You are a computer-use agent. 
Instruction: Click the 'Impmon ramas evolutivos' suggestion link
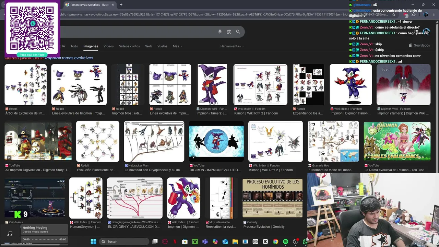point(69,58)
